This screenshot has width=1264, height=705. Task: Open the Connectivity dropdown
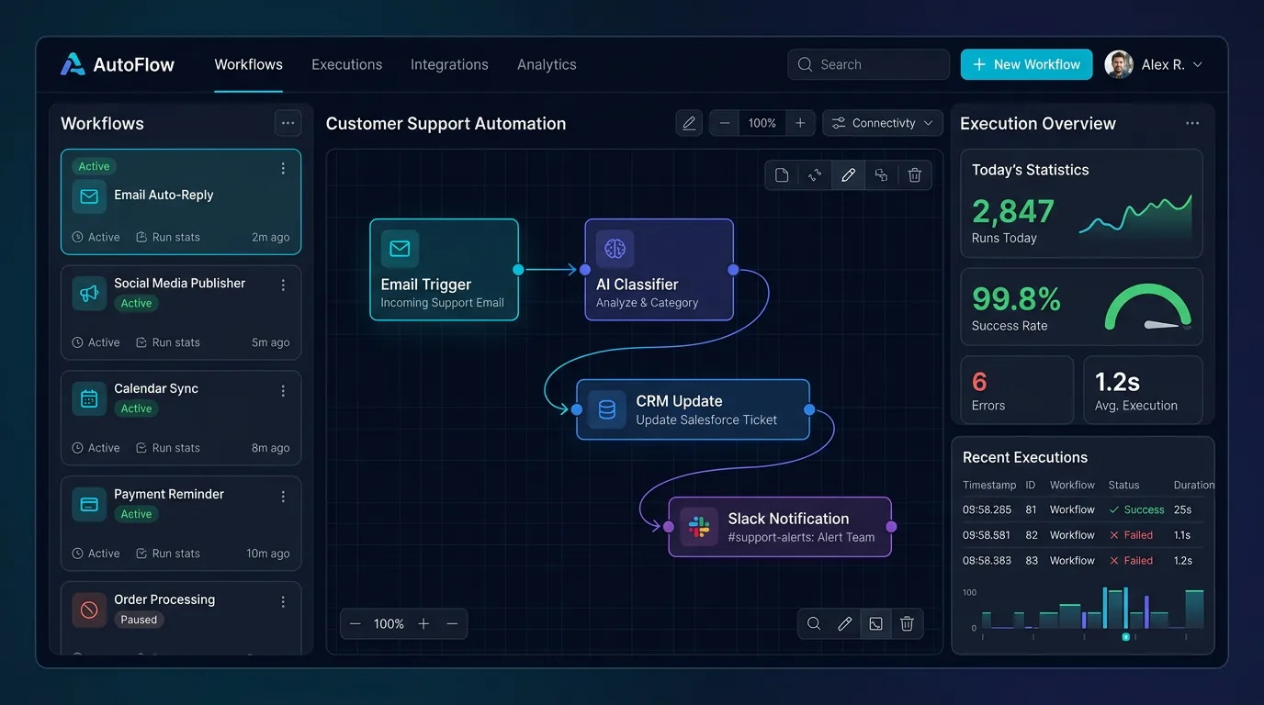point(882,122)
